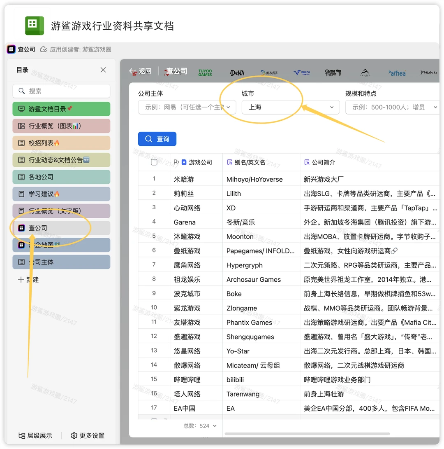Open 行业动态&文档公告 page

pos(61,160)
